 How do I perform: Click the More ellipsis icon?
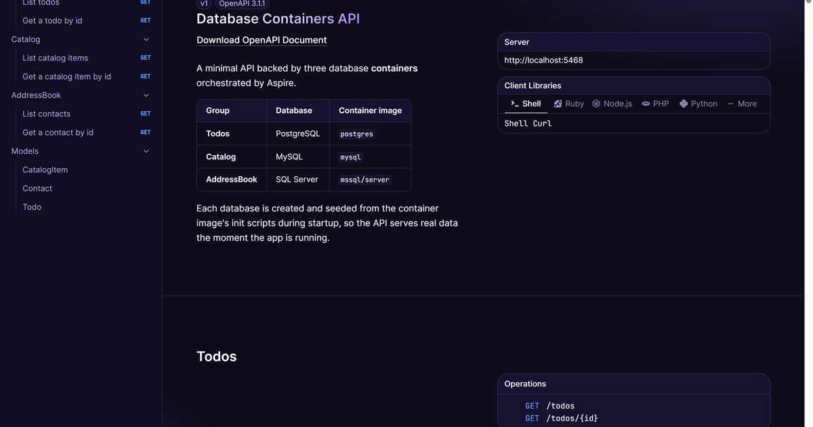[x=730, y=104]
